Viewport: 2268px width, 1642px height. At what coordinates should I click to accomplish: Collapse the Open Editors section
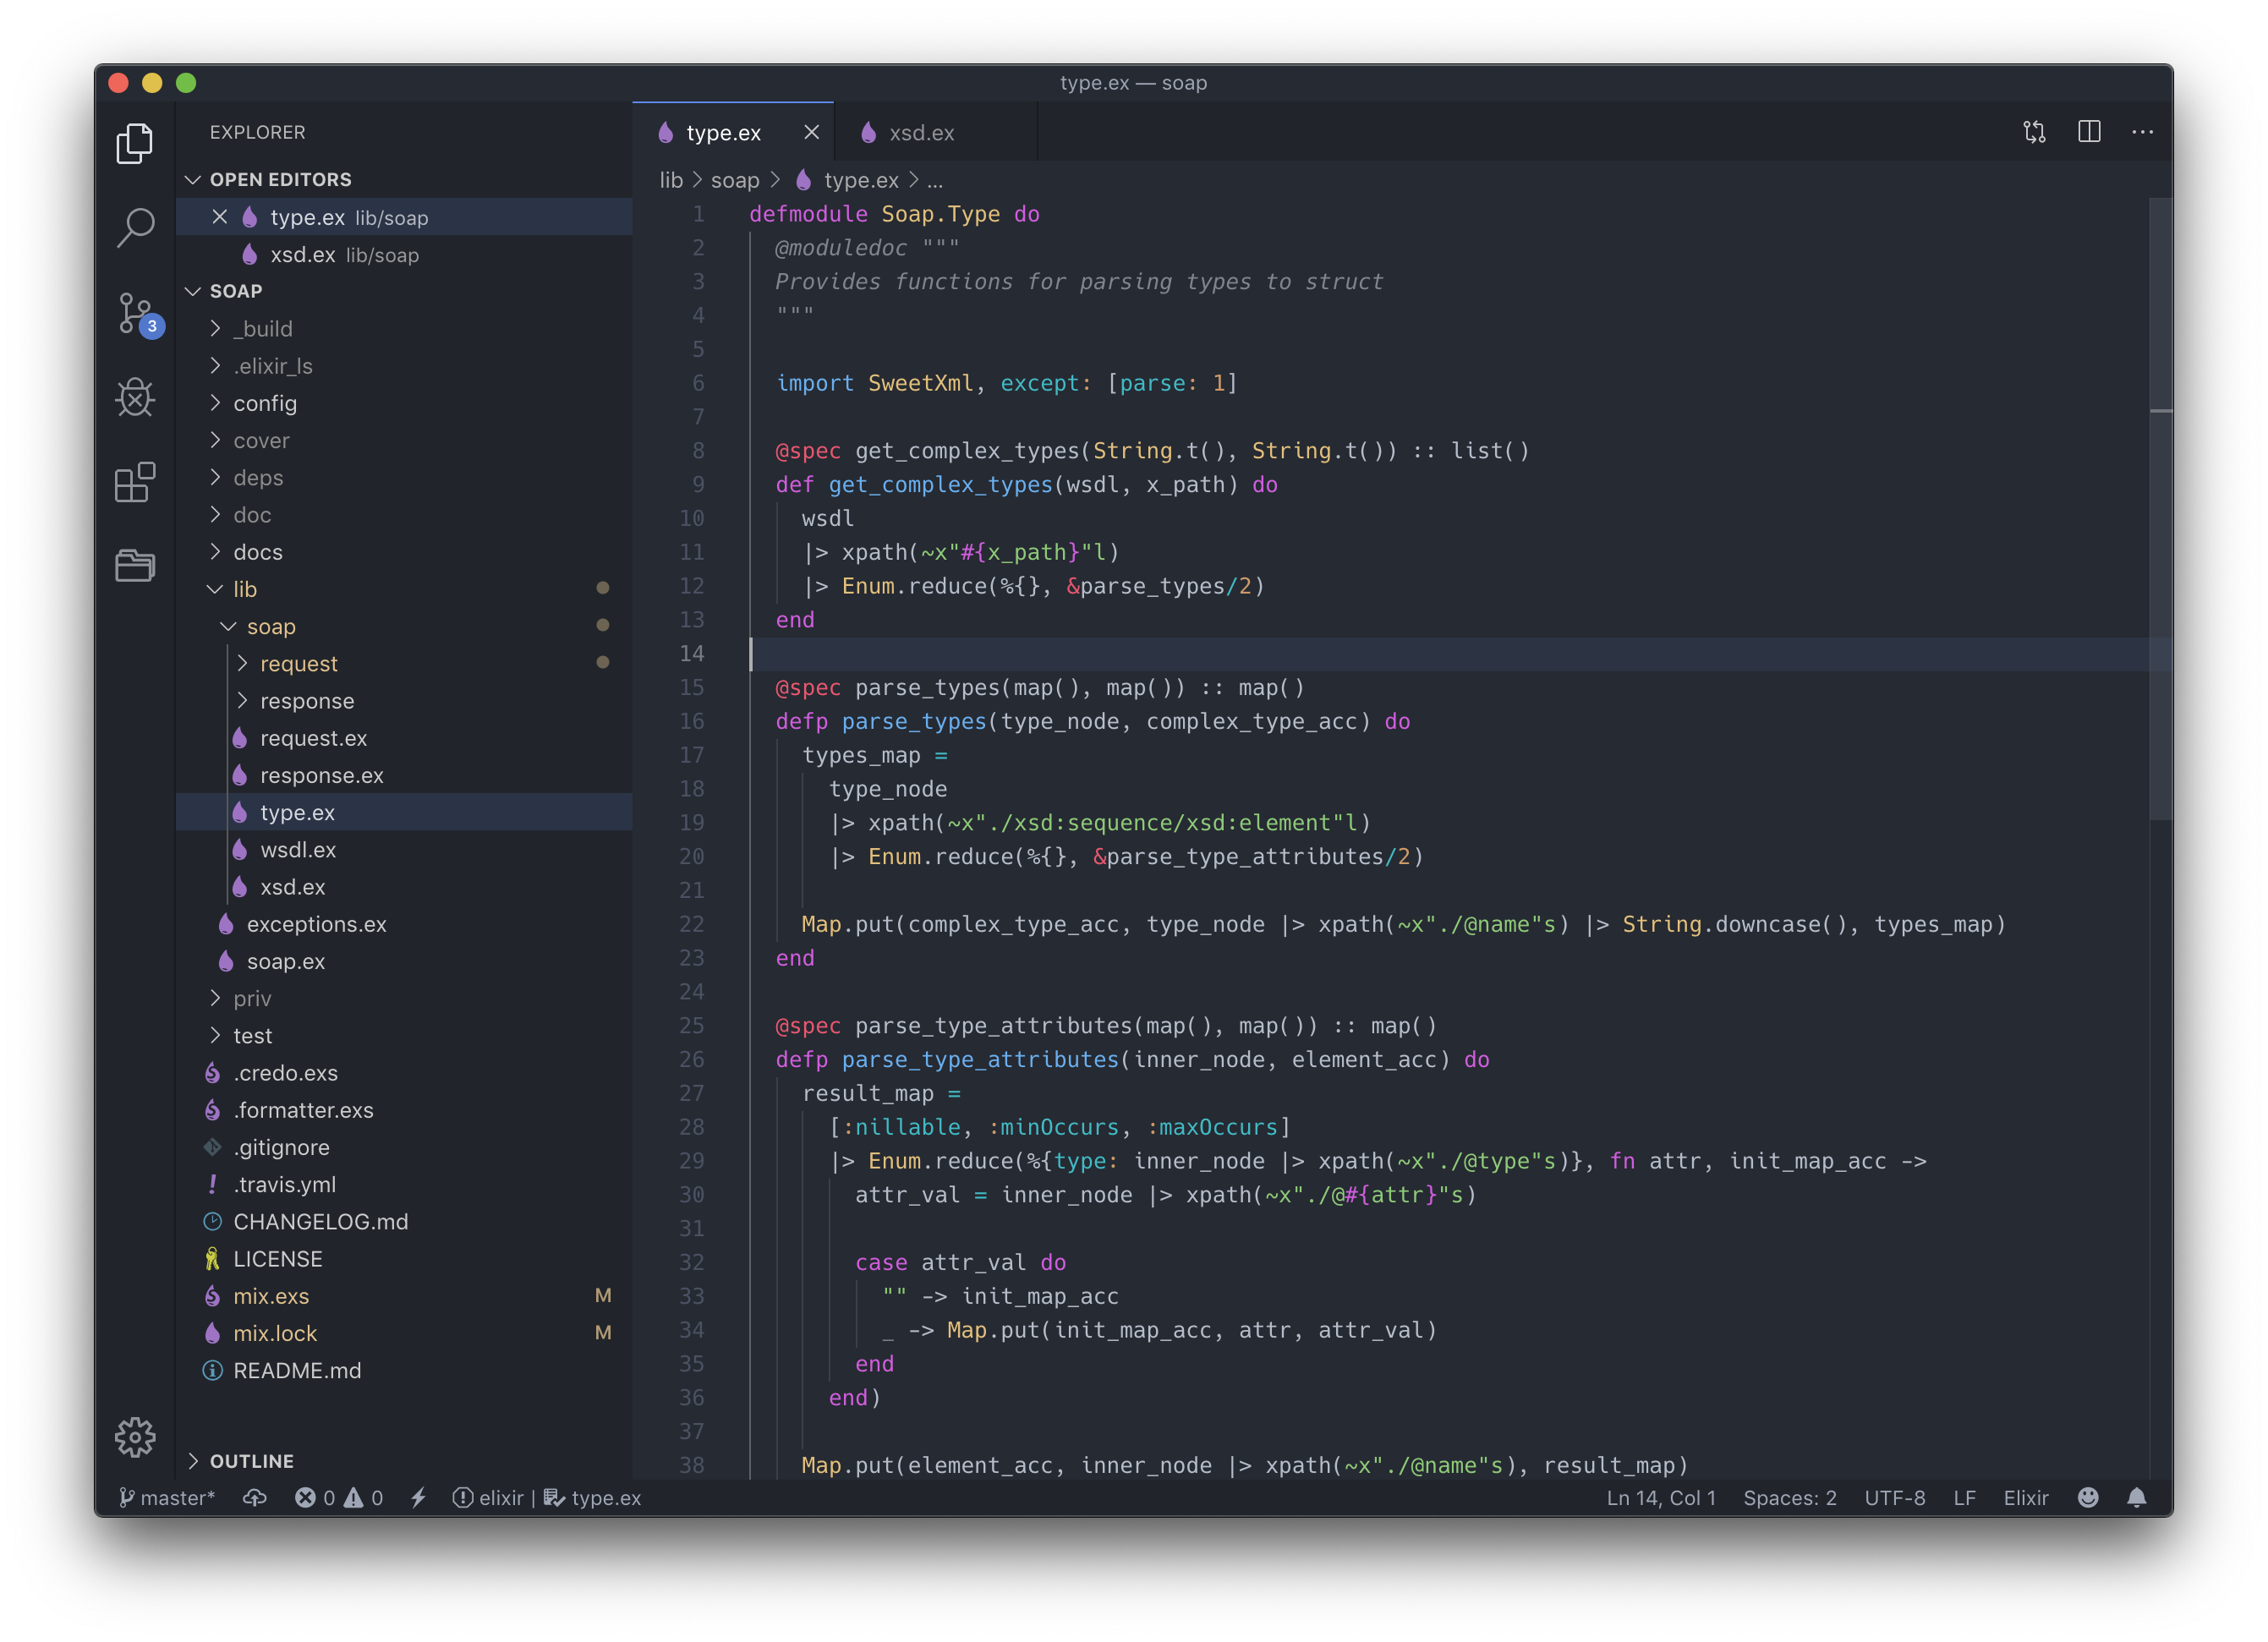[280, 179]
